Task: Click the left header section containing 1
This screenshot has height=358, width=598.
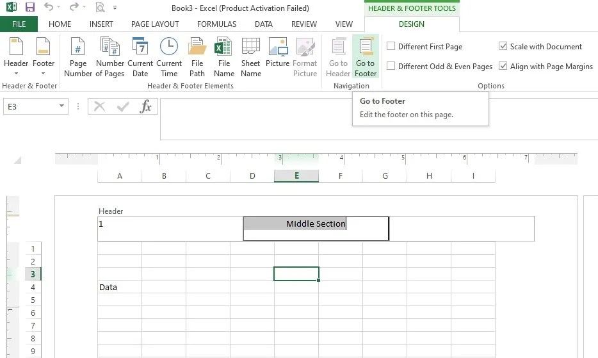Action: (170, 229)
